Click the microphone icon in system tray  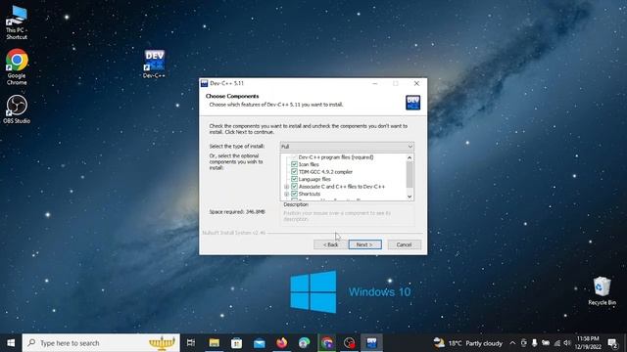coord(534,343)
